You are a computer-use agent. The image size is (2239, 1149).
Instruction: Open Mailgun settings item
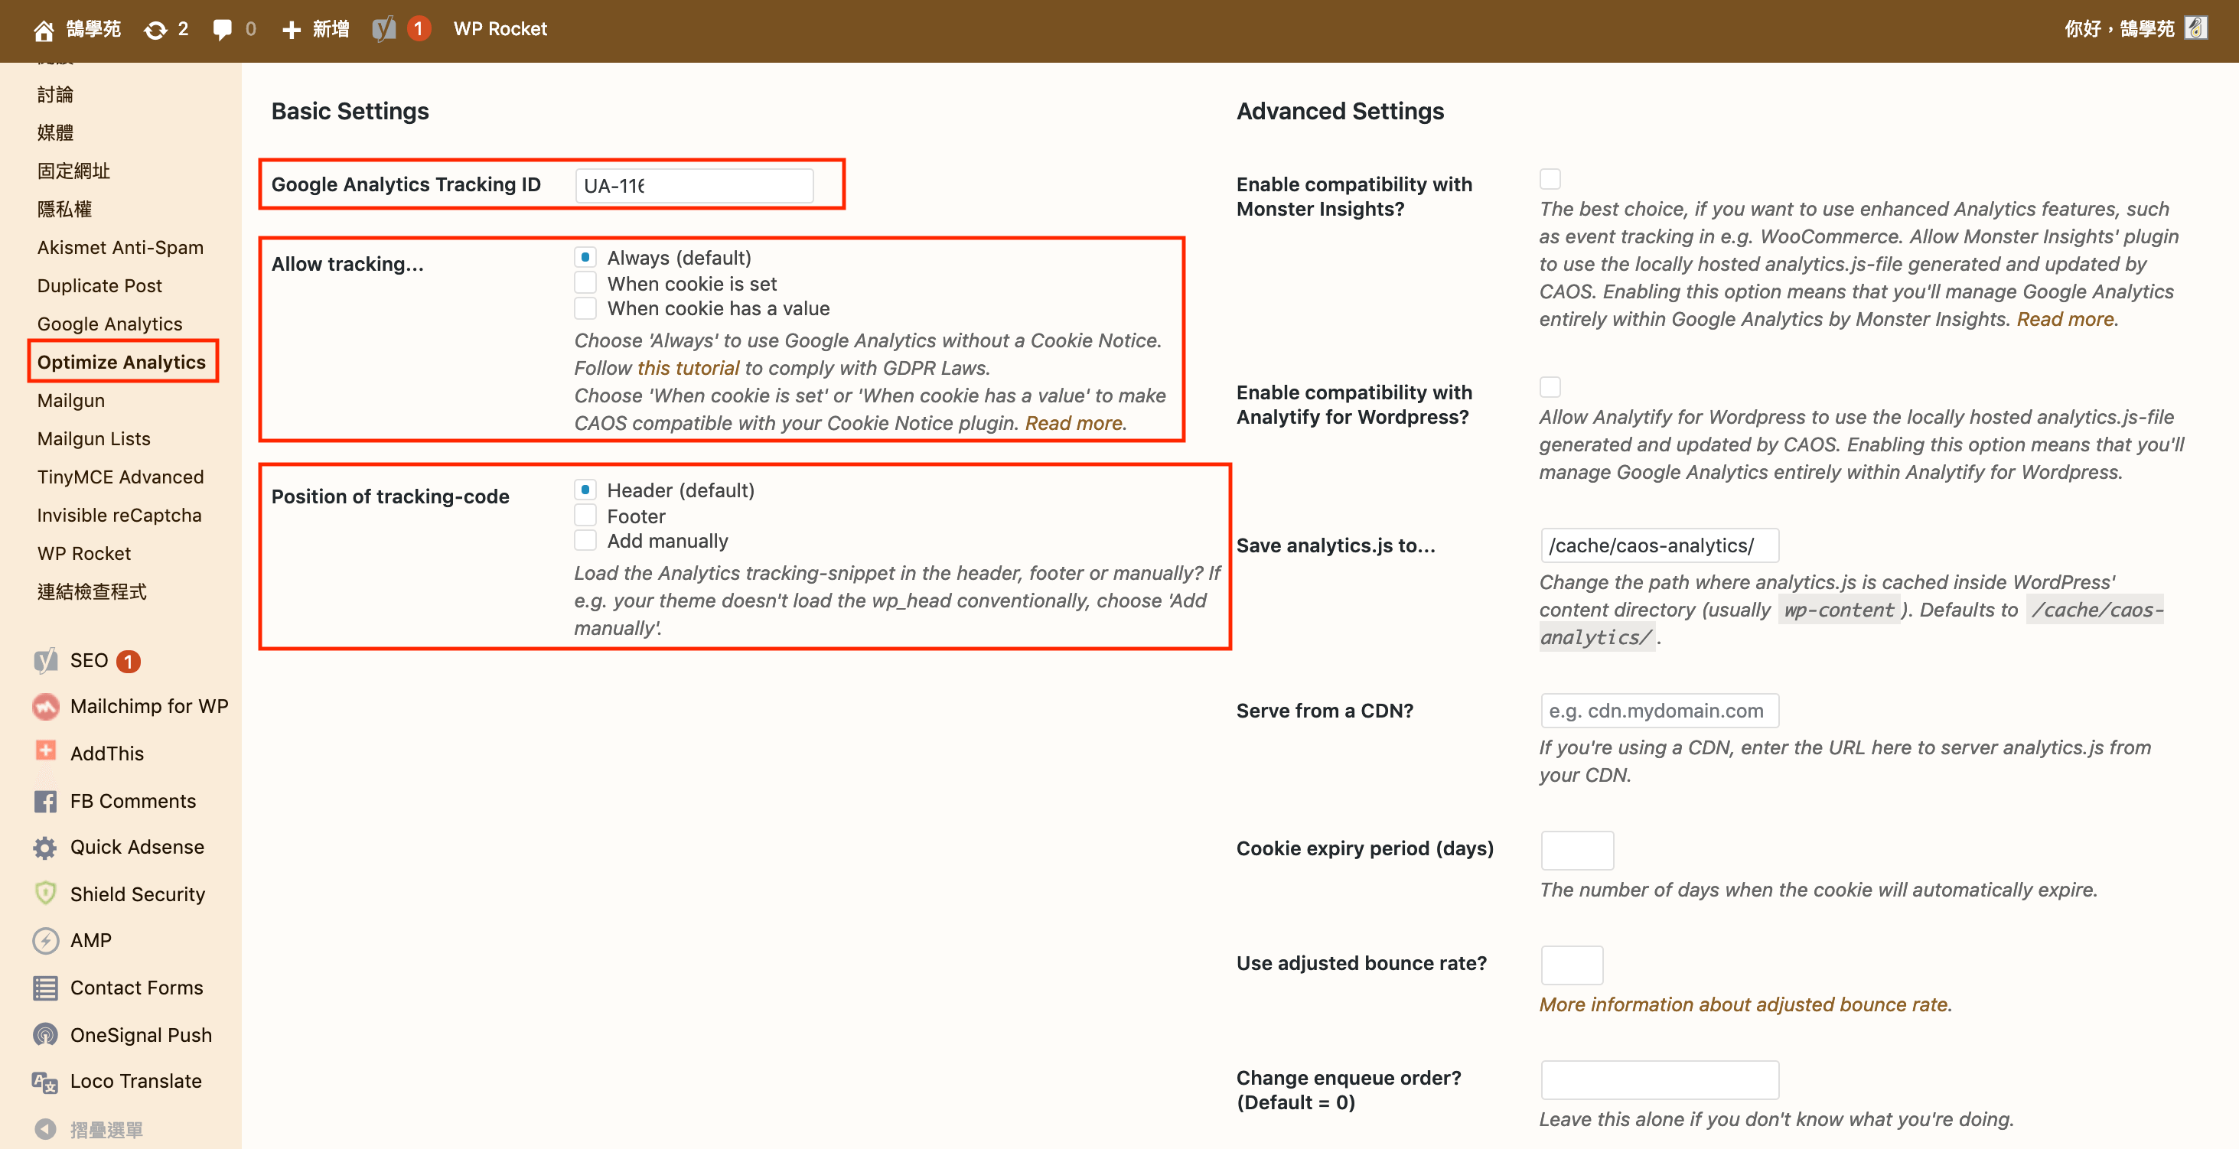coord(71,401)
